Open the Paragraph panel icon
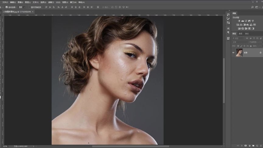The width and height of the screenshot is (263, 148). (x=228, y=32)
